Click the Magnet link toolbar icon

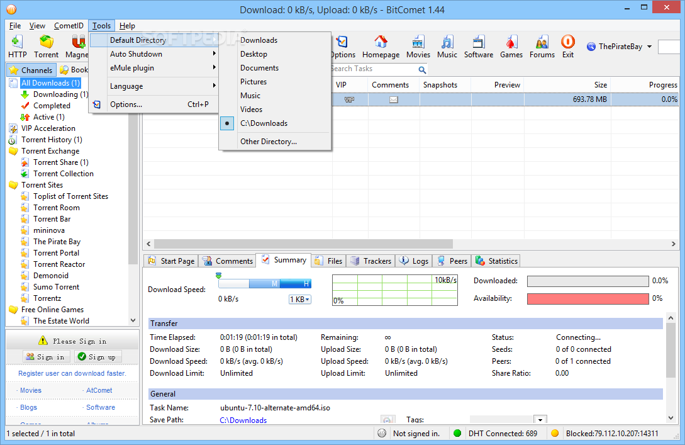pyautogui.click(x=77, y=47)
